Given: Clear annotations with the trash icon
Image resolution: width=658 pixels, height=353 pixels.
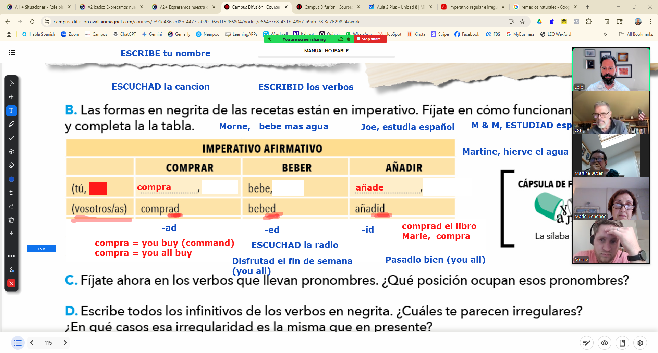Looking at the screenshot, I should click(11, 220).
